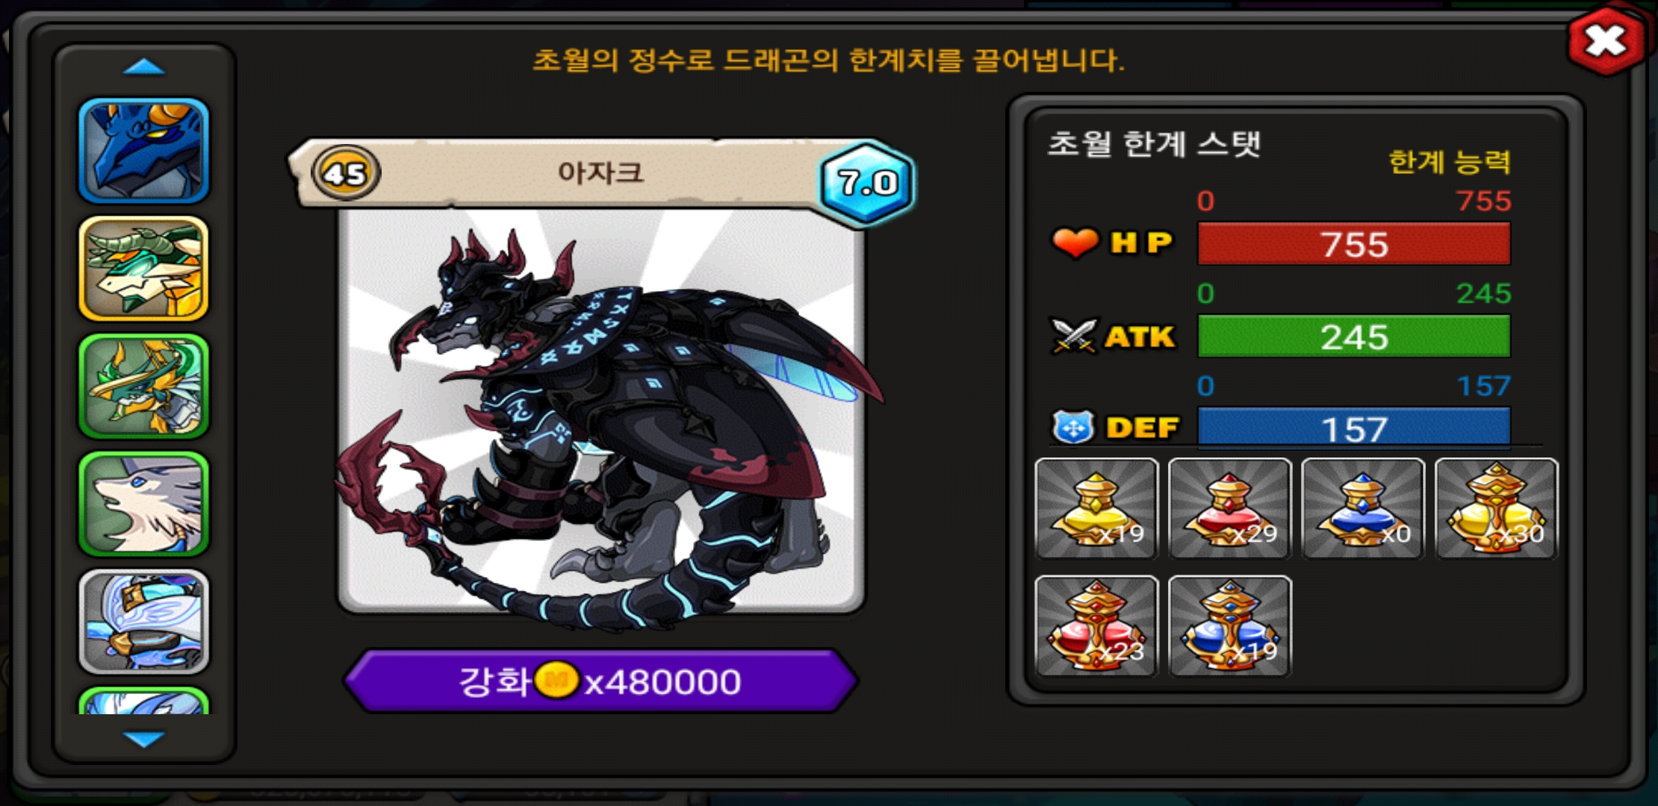The width and height of the screenshot is (1658, 806).
Task: Click the red HP 755 bar
Action: click(x=1354, y=244)
